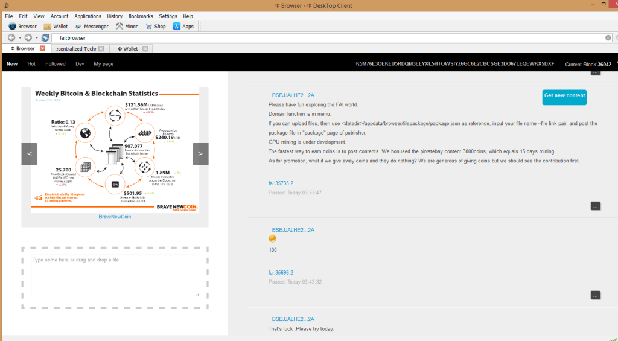
Task: Open the Weekly Bitcoin Statistics image
Action: tap(115, 150)
